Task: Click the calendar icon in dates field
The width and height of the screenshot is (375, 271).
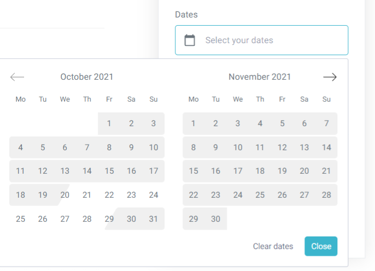Action: point(190,40)
